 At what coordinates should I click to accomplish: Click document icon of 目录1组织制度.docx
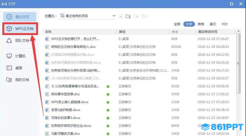(47, 110)
